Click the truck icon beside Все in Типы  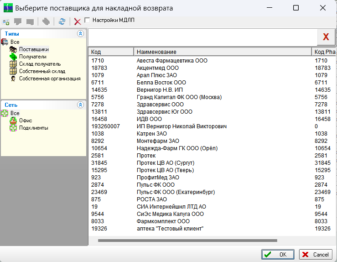tap(5, 42)
